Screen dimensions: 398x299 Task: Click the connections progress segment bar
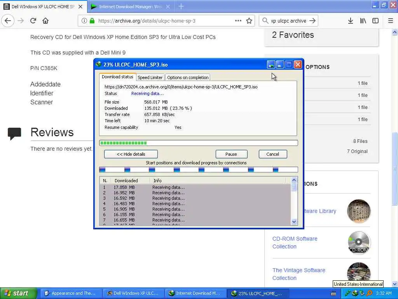tap(199, 170)
